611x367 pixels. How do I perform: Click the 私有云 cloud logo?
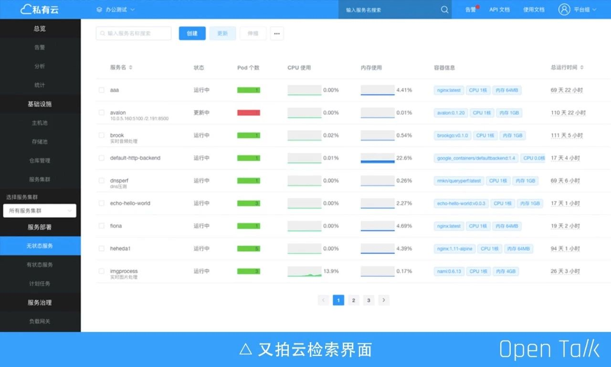click(40, 10)
